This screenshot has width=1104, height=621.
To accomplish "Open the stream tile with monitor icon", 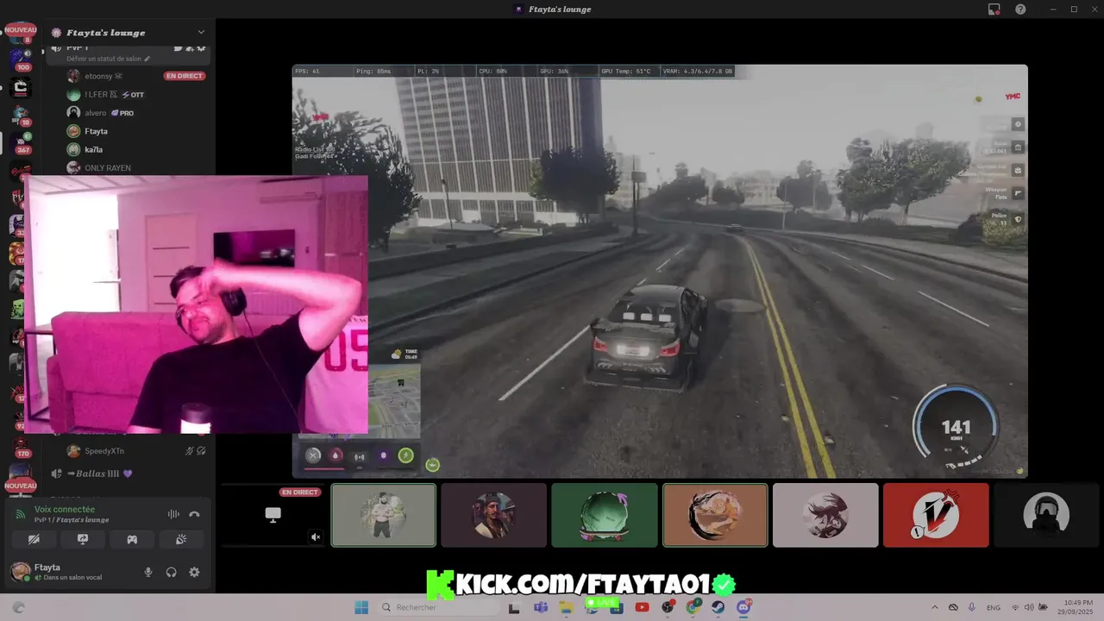I will click(273, 515).
